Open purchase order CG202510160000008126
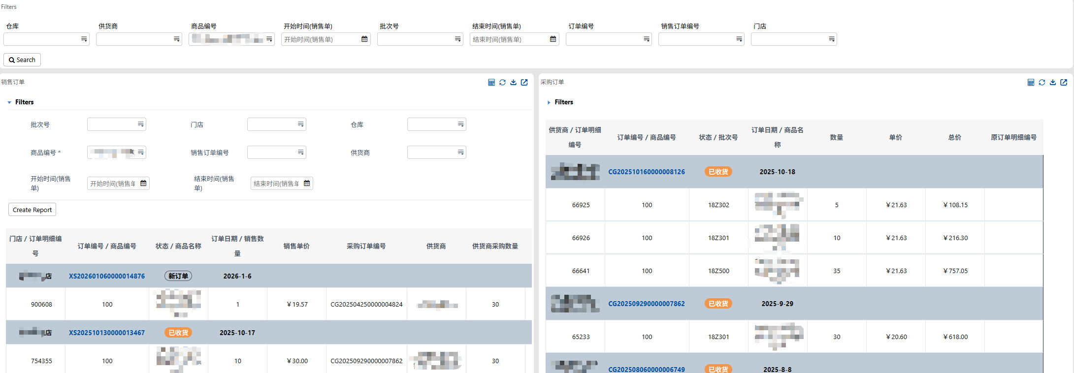 point(647,172)
